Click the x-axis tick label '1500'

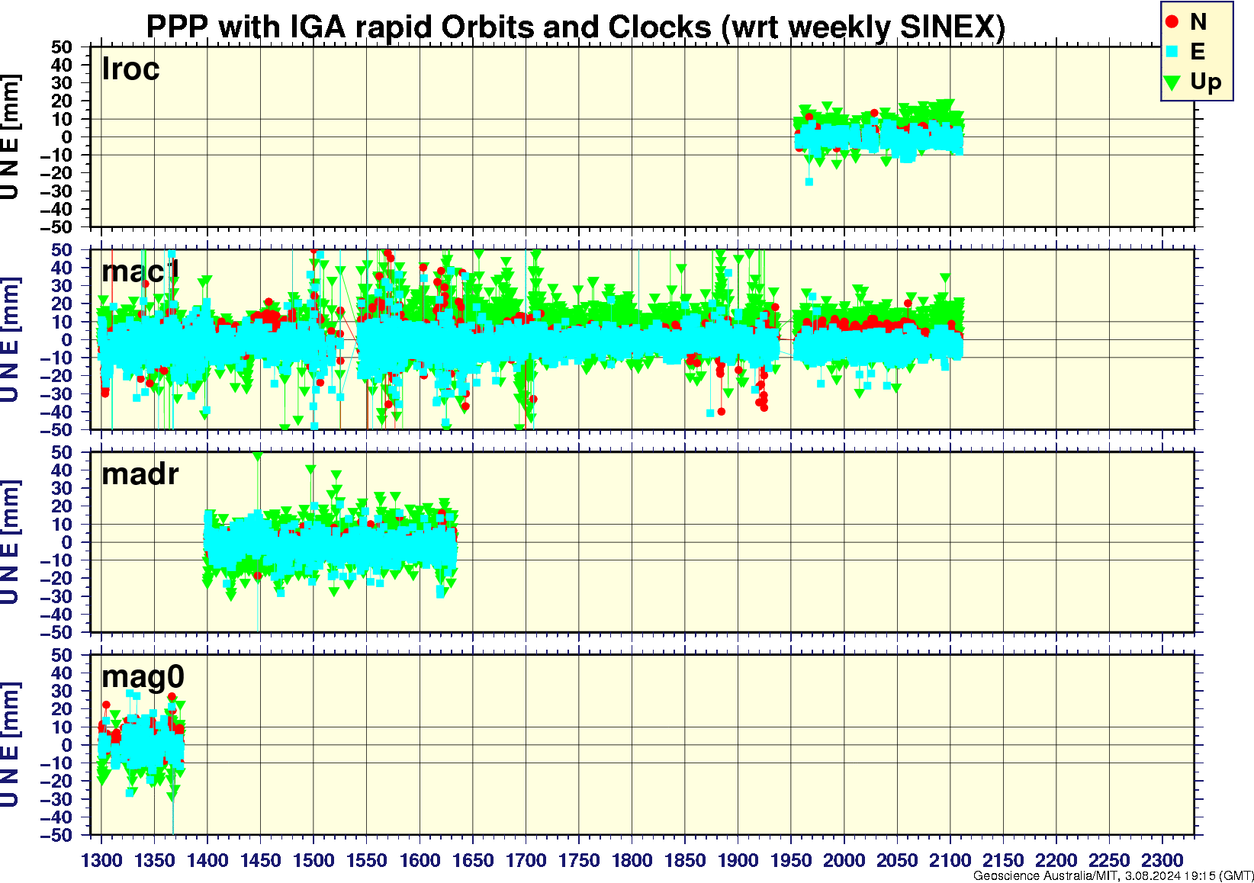coord(313,860)
